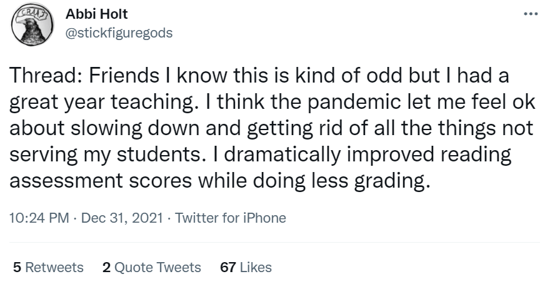
Task: Show the 2 Quote Tweets
Action: click(x=151, y=267)
